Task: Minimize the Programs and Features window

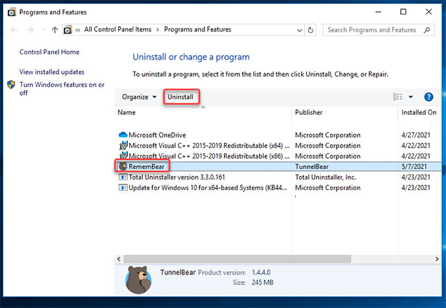Action: pos(378,12)
